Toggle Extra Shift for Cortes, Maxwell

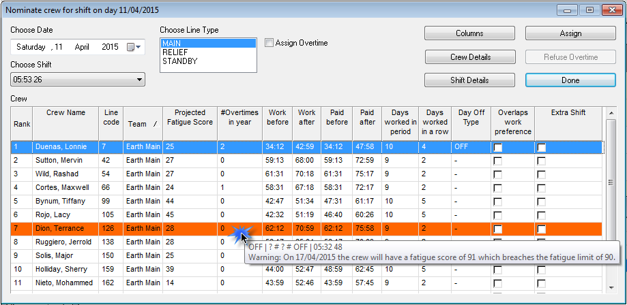[x=541, y=187]
